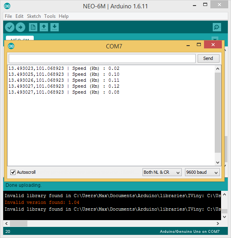
Task: Click the serial output scroll up arrow
Action: [218, 69]
